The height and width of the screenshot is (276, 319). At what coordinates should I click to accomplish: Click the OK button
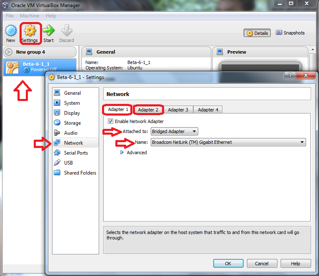point(228,264)
